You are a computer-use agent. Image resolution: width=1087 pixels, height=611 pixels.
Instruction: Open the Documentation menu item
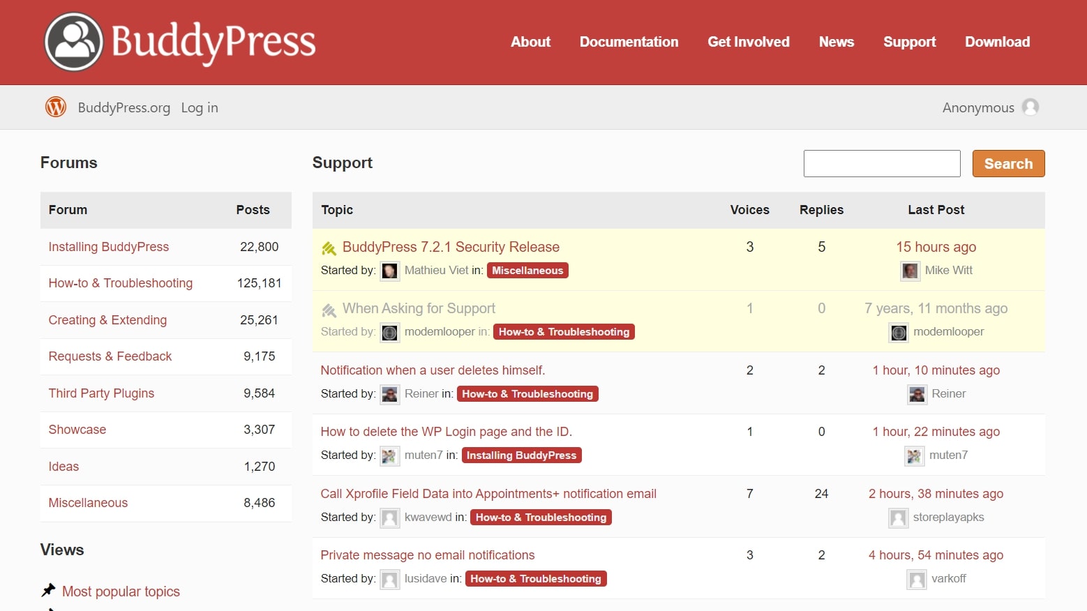[629, 42]
